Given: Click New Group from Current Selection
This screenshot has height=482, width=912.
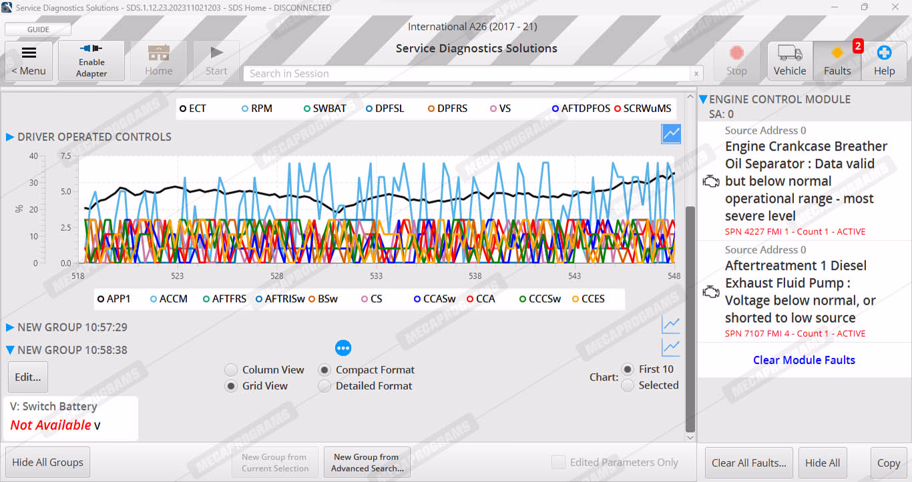Looking at the screenshot, I should 274,462.
